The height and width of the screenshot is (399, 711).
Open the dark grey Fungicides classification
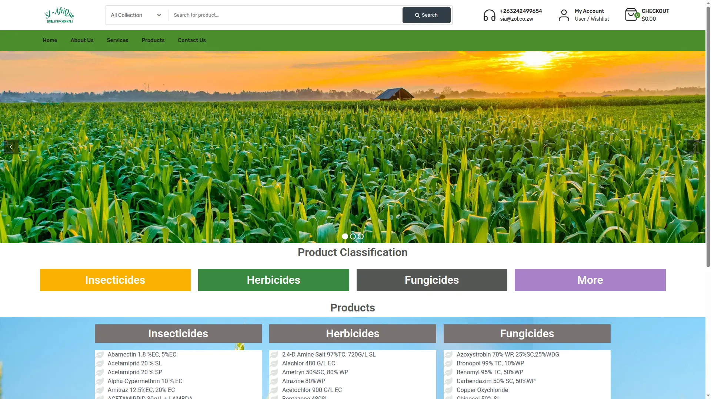click(x=432, y=280)
